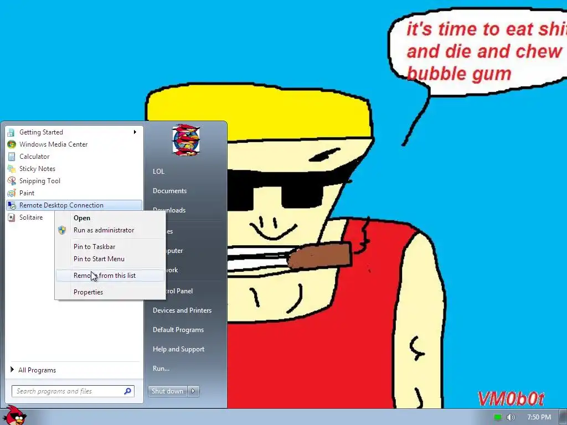Click the Getting Started icon
Viewport: 567px width, 425px height.
(x=11, y=132)
